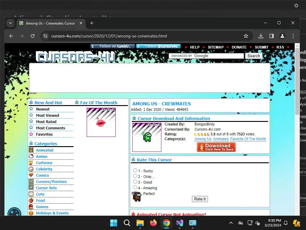Submit vote with Rate it button
This screenshot has height=230, width=306.
point(200,199)
